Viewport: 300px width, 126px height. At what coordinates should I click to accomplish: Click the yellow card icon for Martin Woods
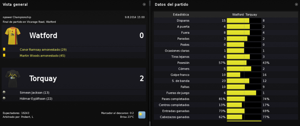4,55
